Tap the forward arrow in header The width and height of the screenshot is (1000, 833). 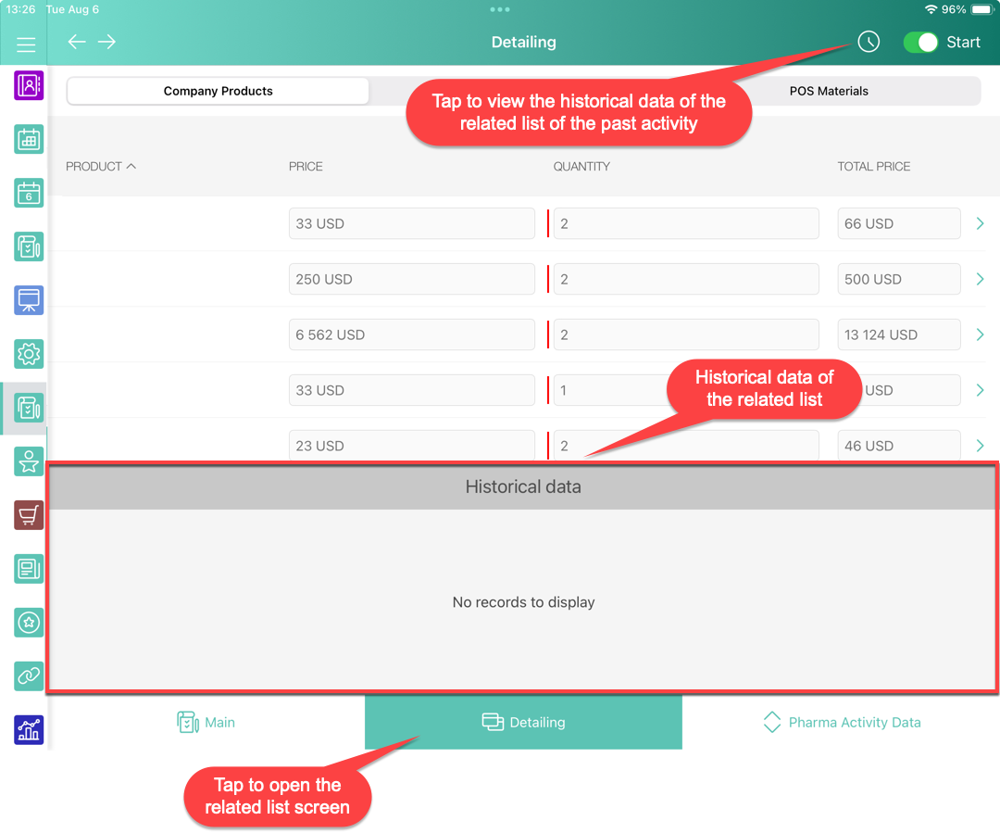107,42
